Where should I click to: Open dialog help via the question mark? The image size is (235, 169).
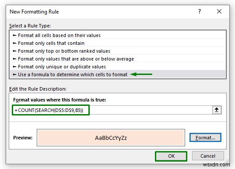[x=200, y=11]
